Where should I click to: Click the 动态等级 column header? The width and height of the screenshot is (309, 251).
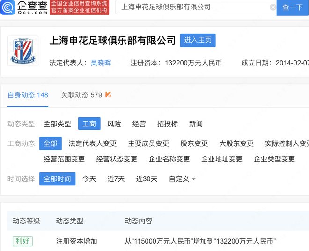tap(26, 221)
